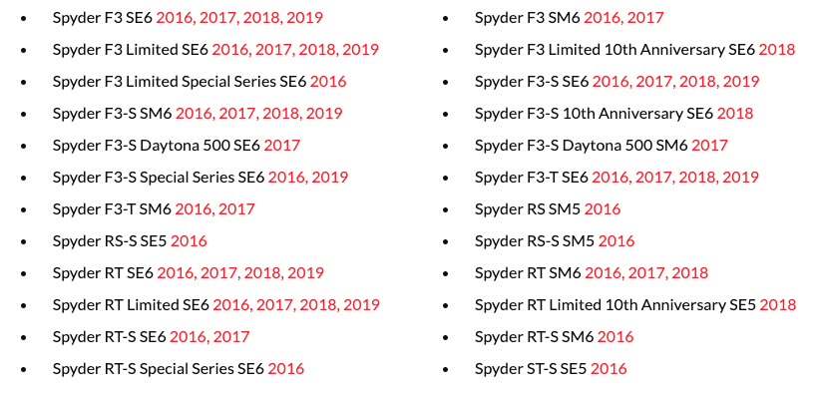This screenshot has height=395, width=820.
Task: Select 2018 for Spyder RT SM6
Action: point(689,273)
